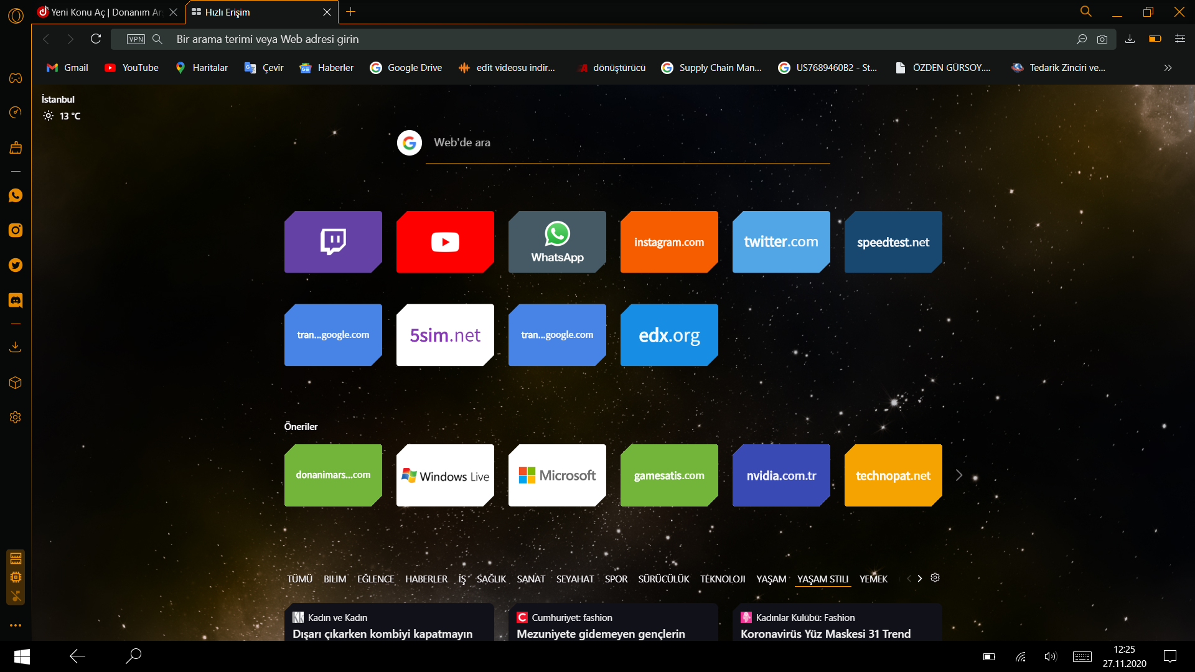Open the Extensions cube icon in sidebar
Screen dimensions: 1195x672
tap(16, 383)
